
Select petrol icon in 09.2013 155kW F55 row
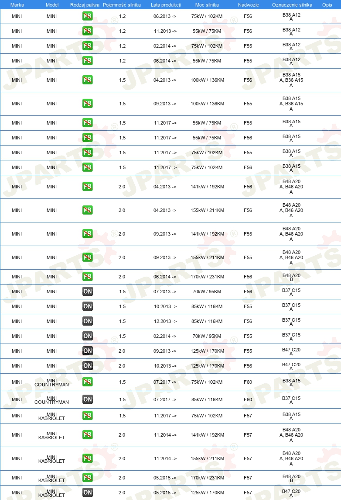point(88,257)
